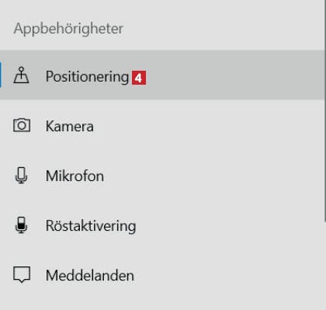Click the sidebar vertical scrollbar thumb
The image size is (326, 310).
point(325,111)
